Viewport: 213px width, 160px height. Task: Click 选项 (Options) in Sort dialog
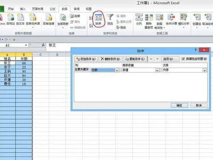[x=170, y=59]
